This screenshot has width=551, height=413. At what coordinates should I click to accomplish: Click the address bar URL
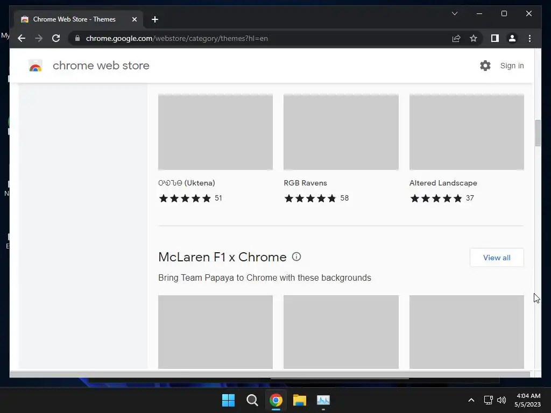point(176,38)
